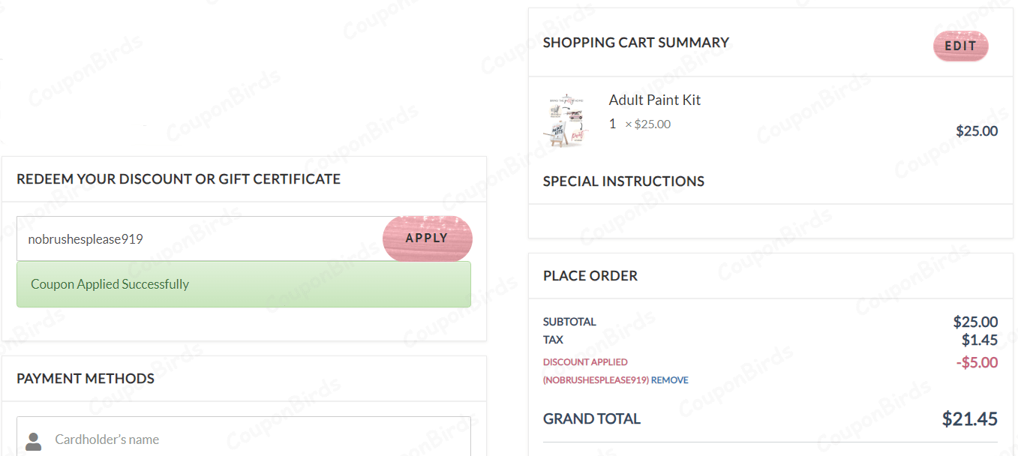Click the APPLY coupon button
1018x456 pixels.
pyautogui.click(x=427, y=238)
